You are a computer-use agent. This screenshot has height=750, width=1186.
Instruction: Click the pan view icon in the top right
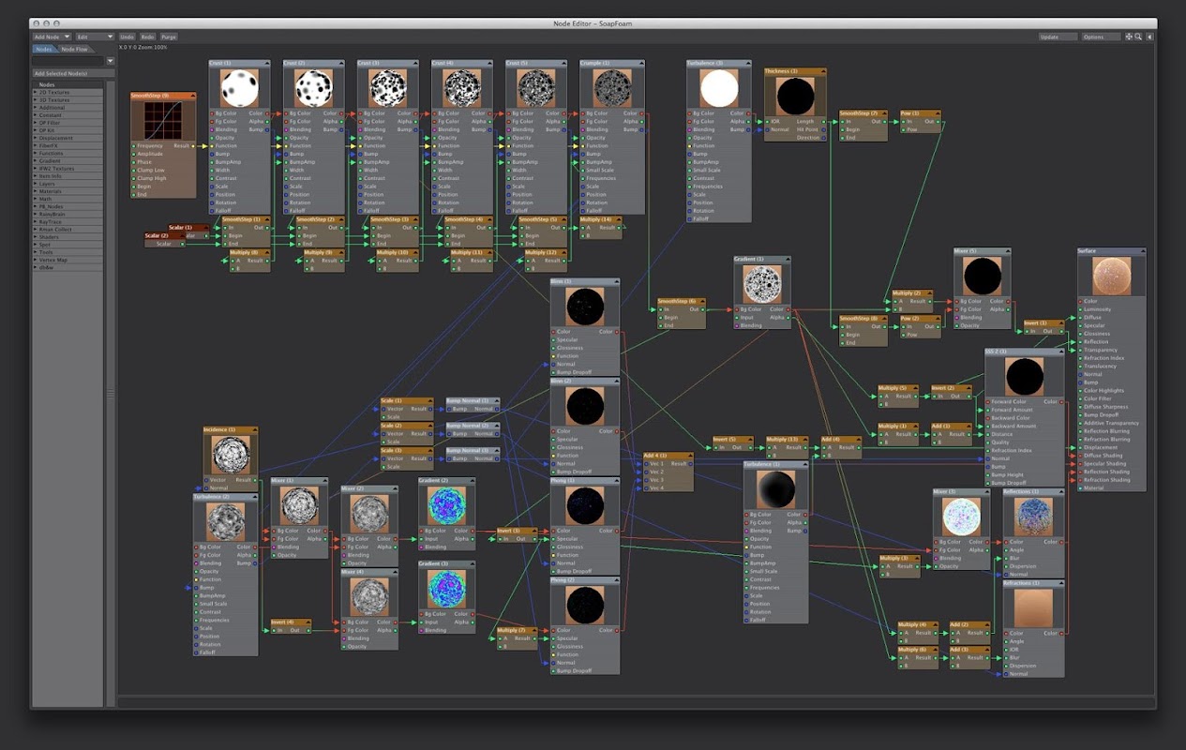pyautogui.click(x=1129, y=37)
